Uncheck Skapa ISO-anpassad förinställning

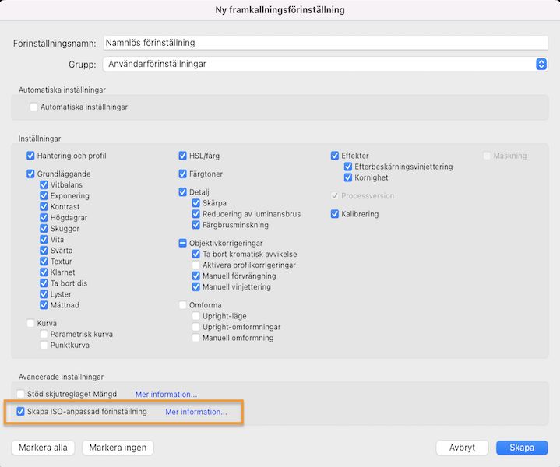pos(20,412)
